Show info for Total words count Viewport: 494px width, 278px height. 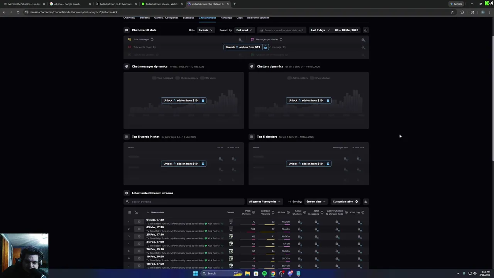click(154, 47)
